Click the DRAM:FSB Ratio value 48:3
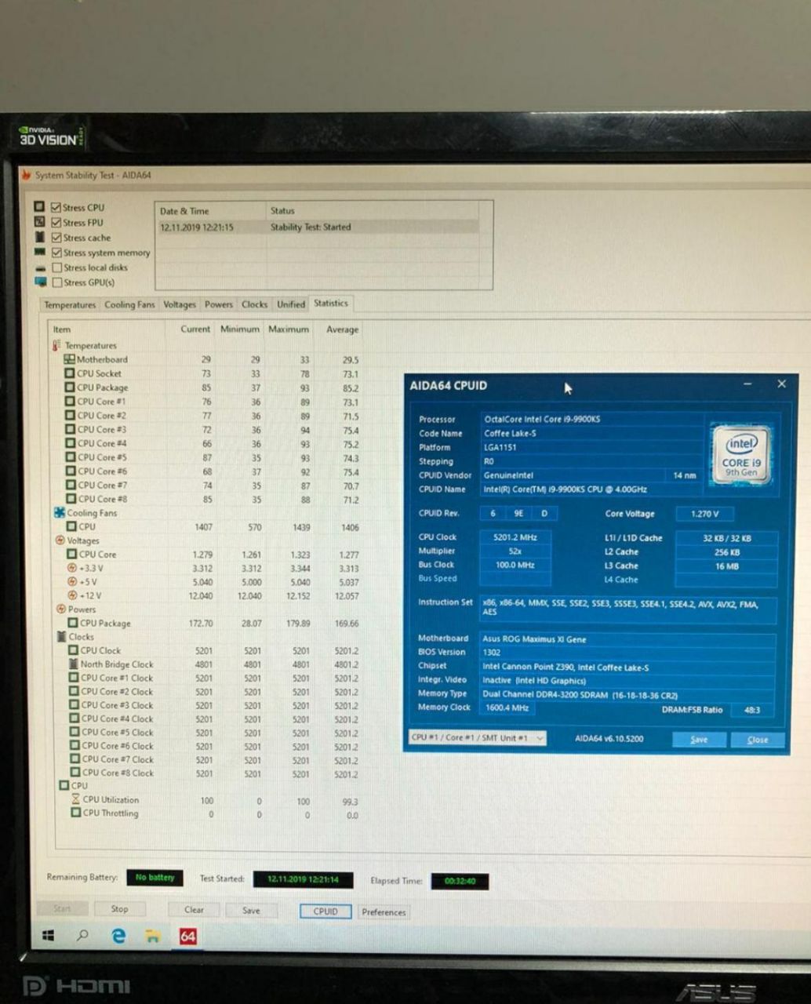This screenshot has height=1004, width=811. point(751,710)
